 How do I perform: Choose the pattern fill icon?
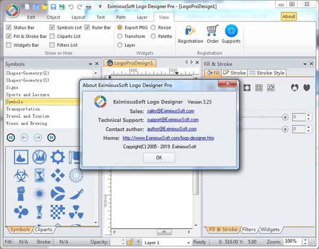259,88
